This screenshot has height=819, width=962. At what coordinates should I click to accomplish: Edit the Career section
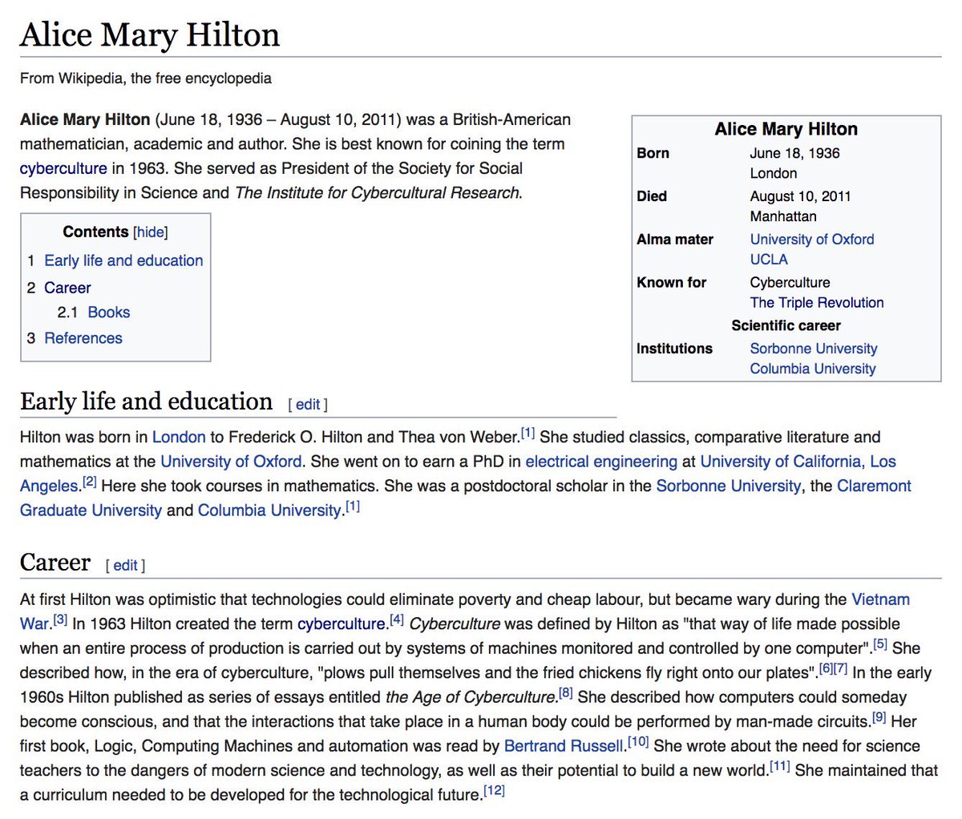(125, 565)
